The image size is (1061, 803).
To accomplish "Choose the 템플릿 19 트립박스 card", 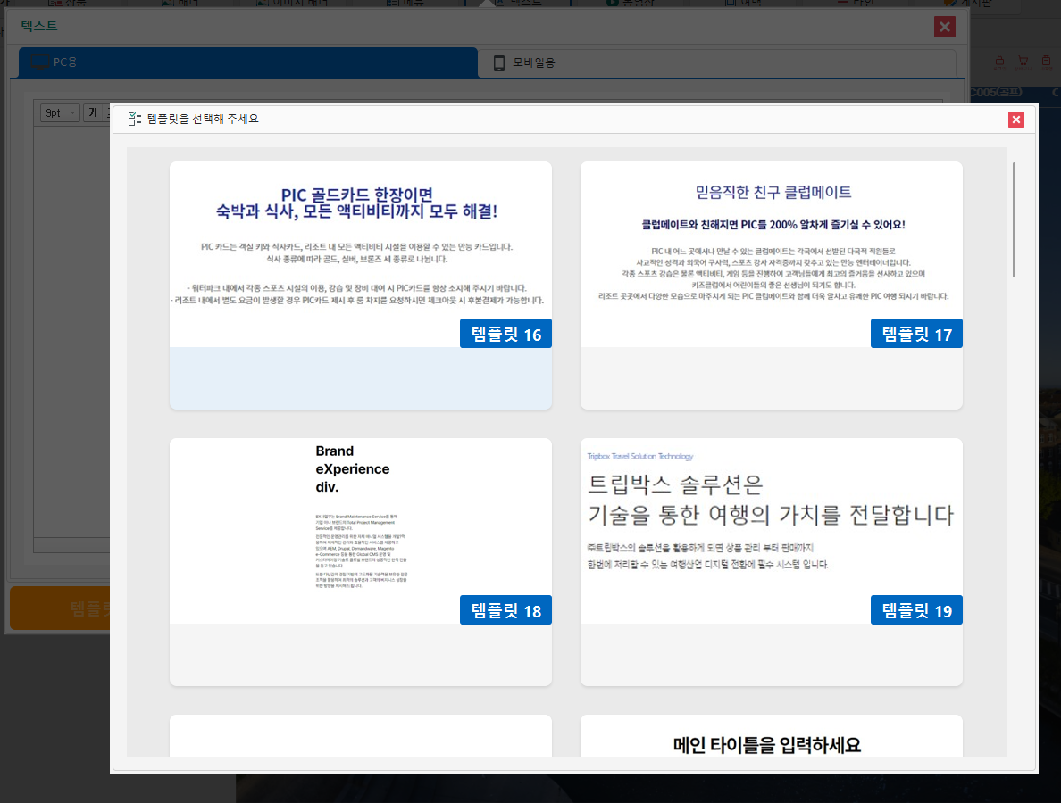I will (771, 562).
